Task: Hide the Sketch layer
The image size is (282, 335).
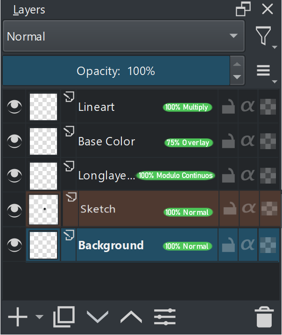Action: coord(14,209)
